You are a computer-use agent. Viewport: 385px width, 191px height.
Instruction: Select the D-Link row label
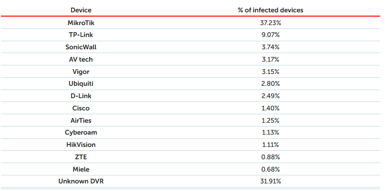click(81, 96)
